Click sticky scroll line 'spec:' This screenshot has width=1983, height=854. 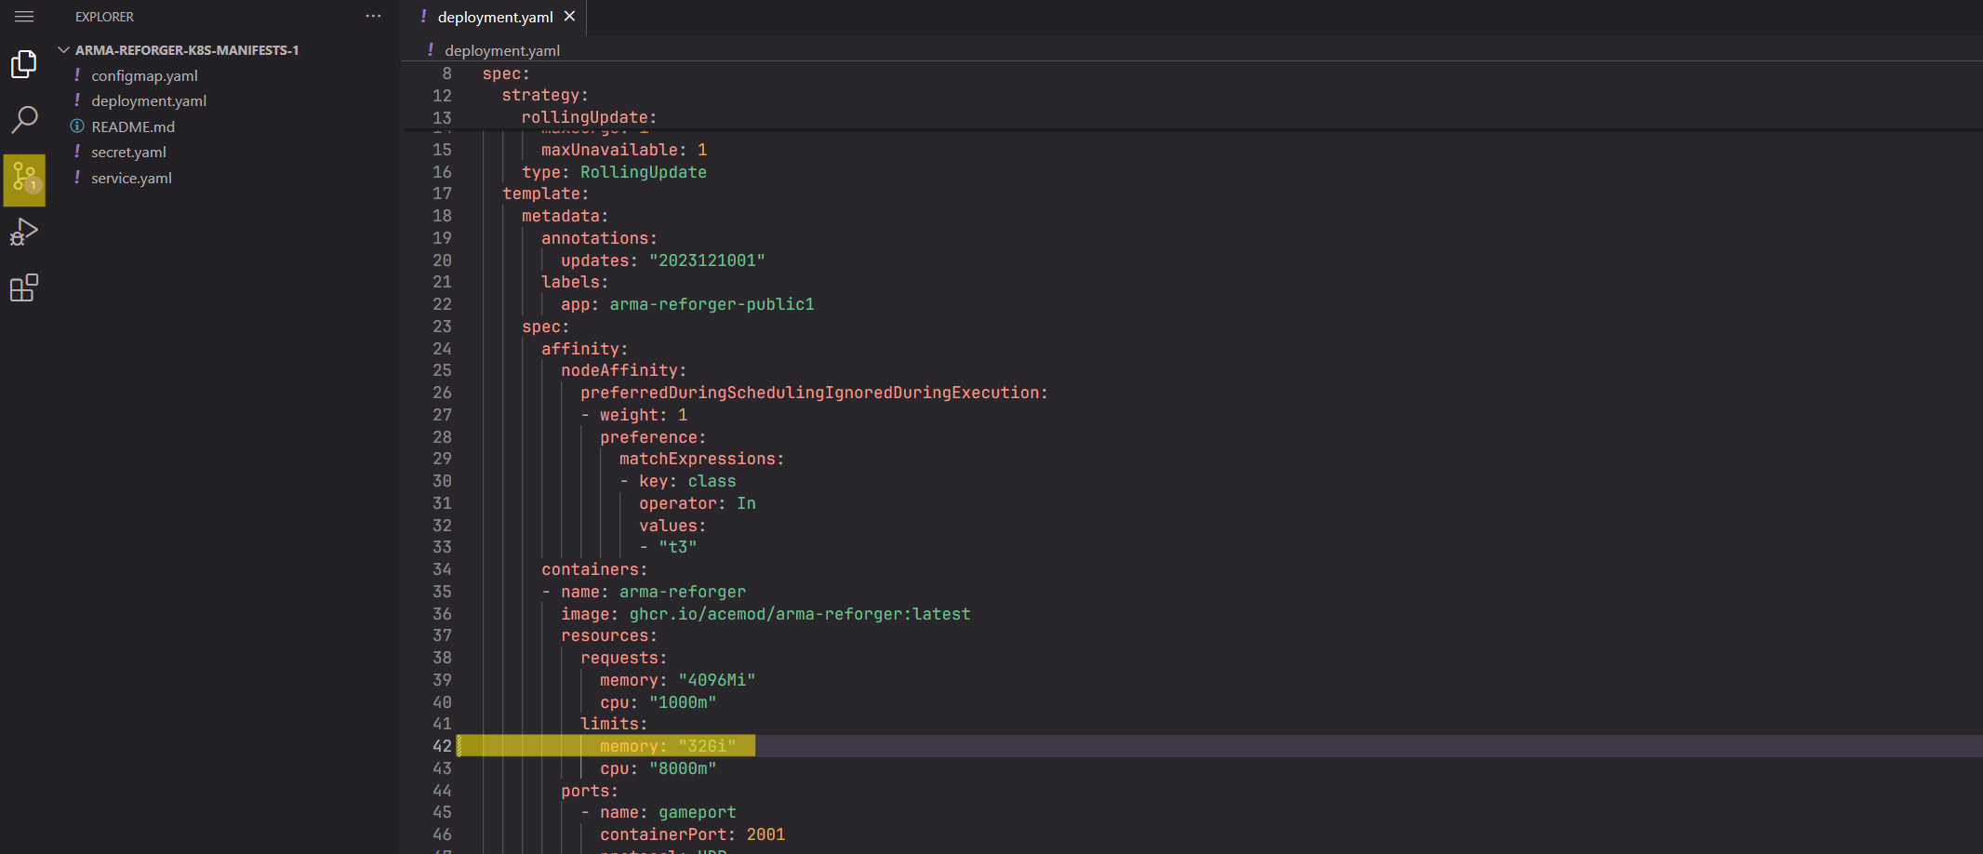click(x=506, y=73)
